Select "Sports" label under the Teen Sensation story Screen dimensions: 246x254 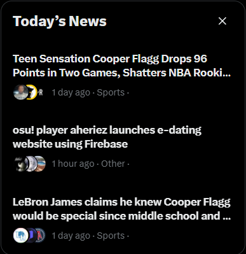pos(111,92)
